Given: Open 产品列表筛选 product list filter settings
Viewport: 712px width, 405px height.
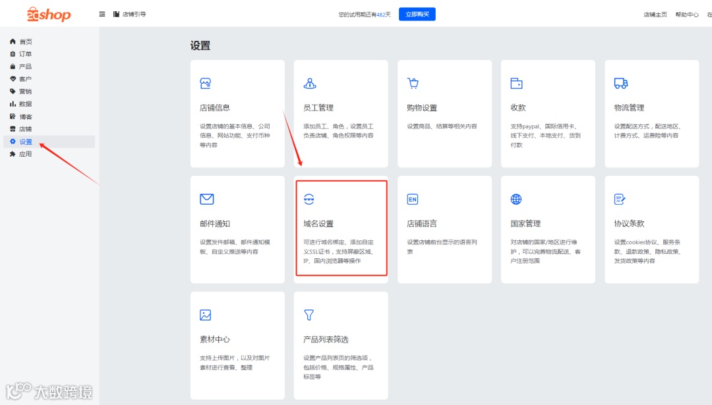Looking at the screenshot, I should [340, 346].
